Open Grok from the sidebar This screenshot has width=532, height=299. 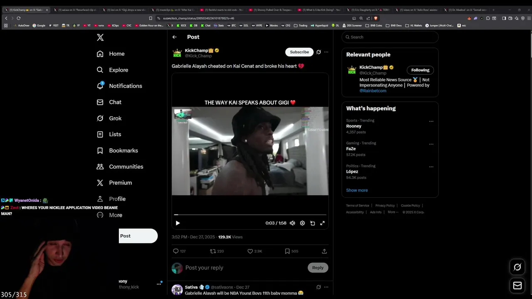tap(109, 118)
